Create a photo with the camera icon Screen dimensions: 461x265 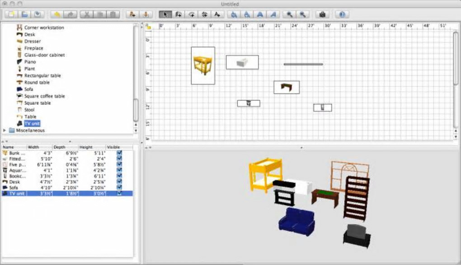322,14
